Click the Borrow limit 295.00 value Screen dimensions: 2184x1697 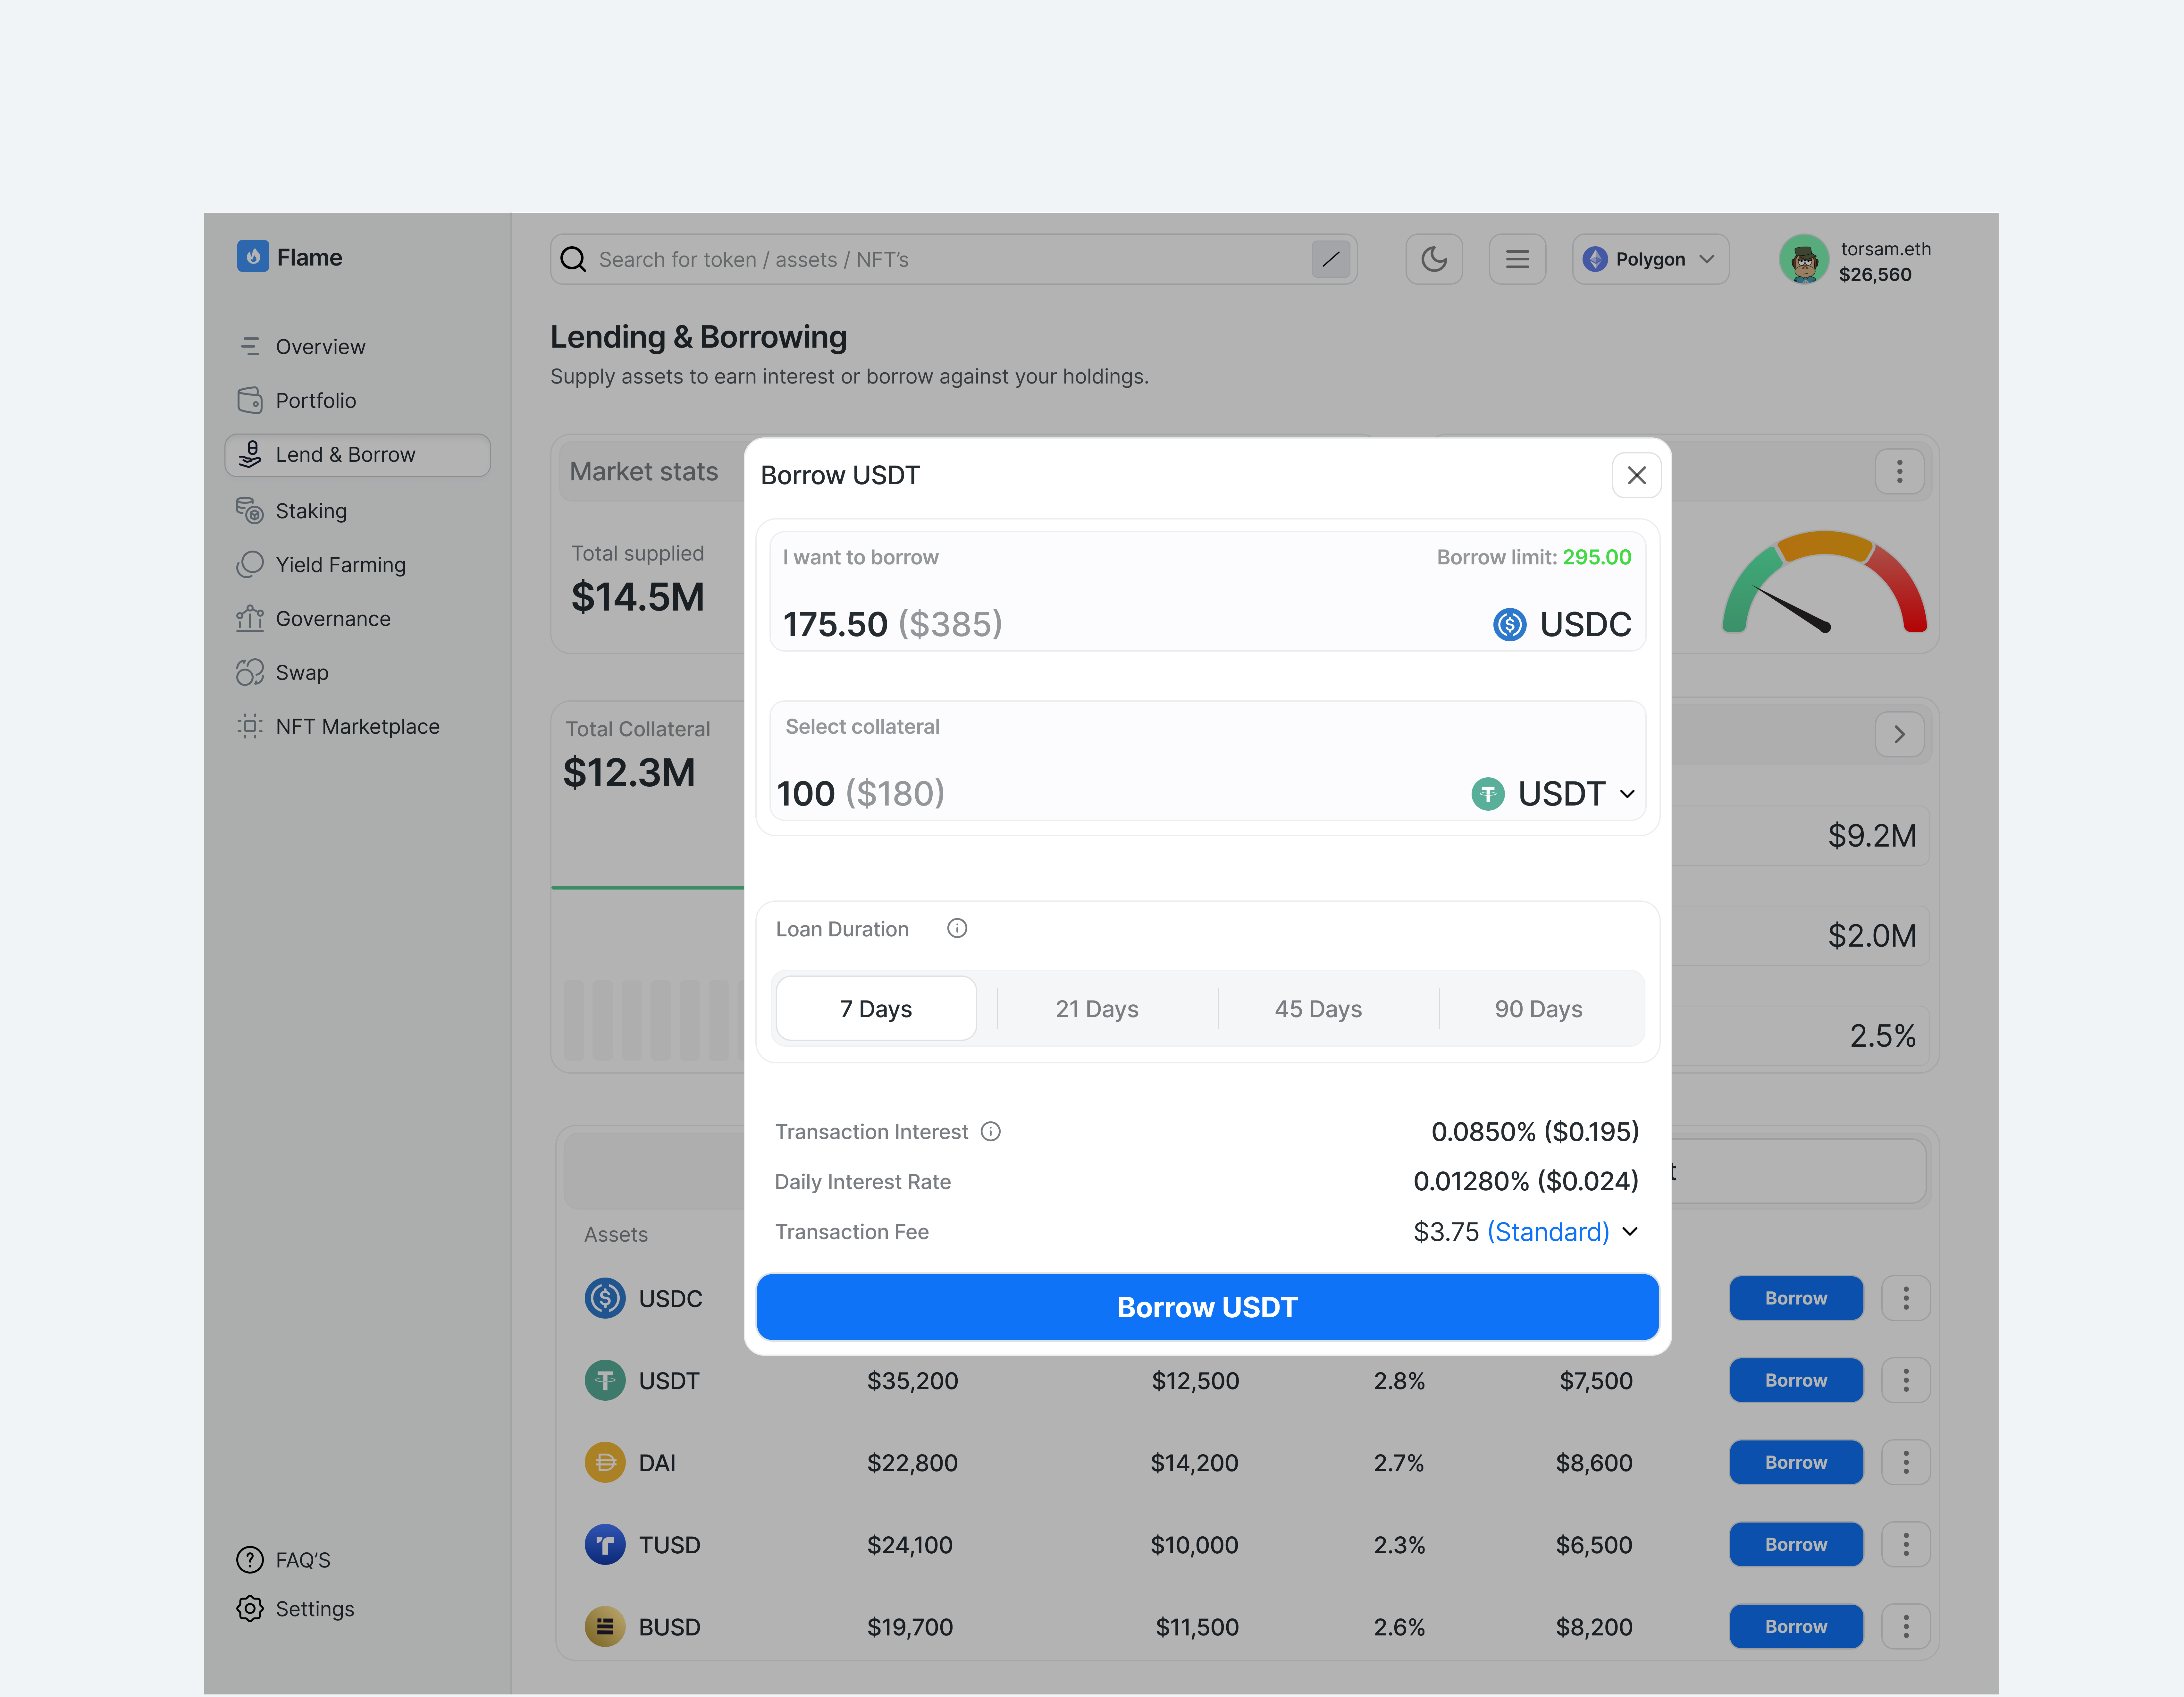1597,557
